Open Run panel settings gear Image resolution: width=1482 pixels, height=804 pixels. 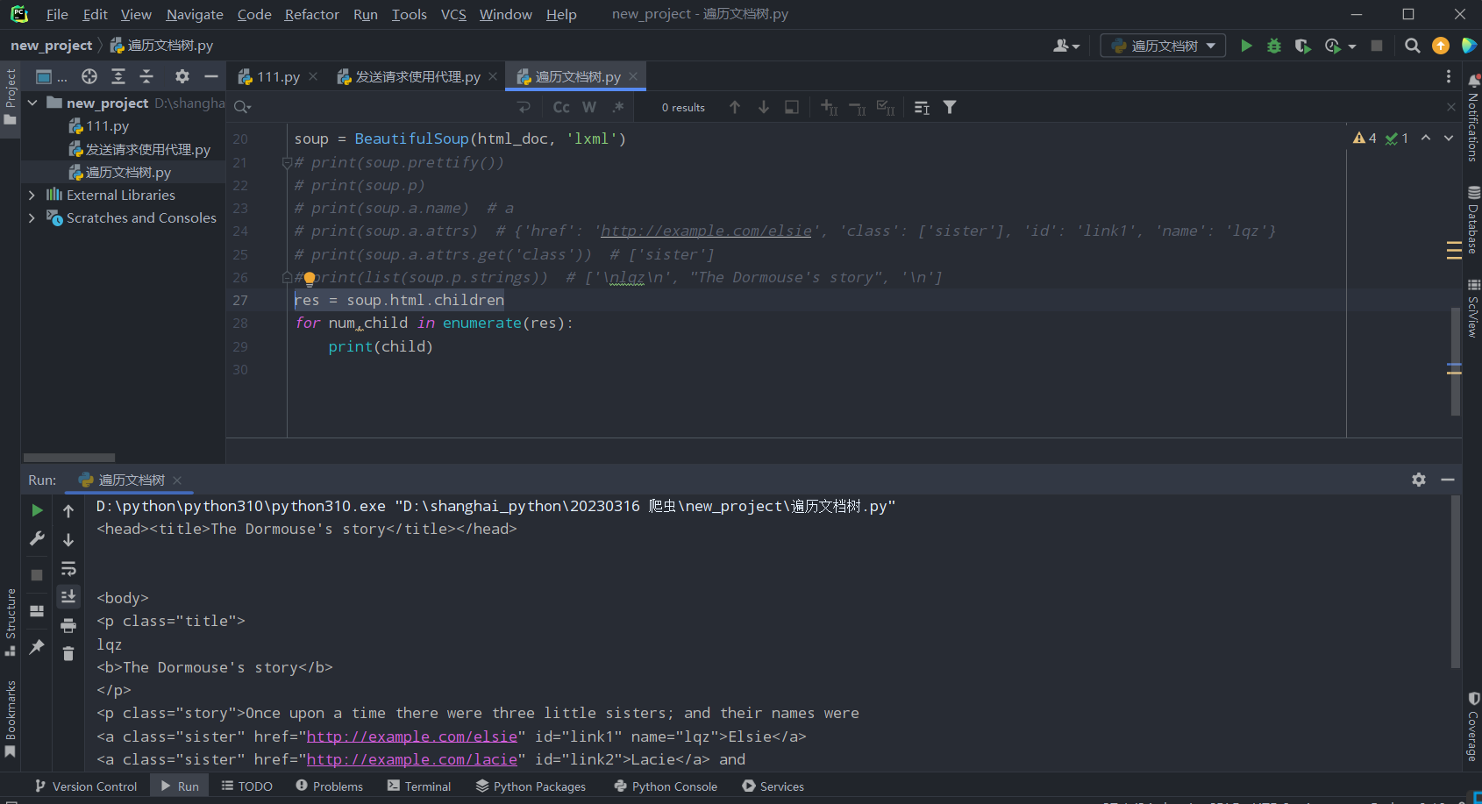(x=1419, y=480)
